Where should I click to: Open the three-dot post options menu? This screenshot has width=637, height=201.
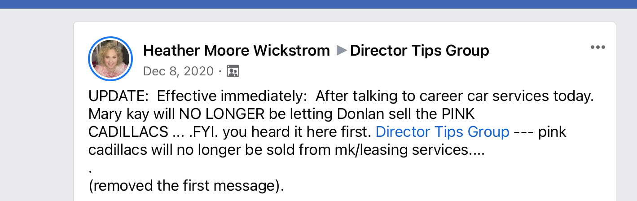[597, 48]
